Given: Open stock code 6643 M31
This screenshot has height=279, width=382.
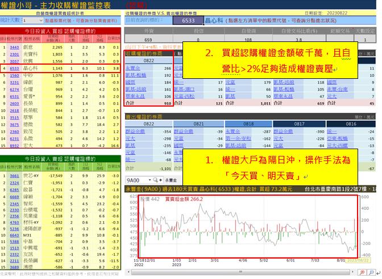Looking at the screenshot, I should [14, 235].
